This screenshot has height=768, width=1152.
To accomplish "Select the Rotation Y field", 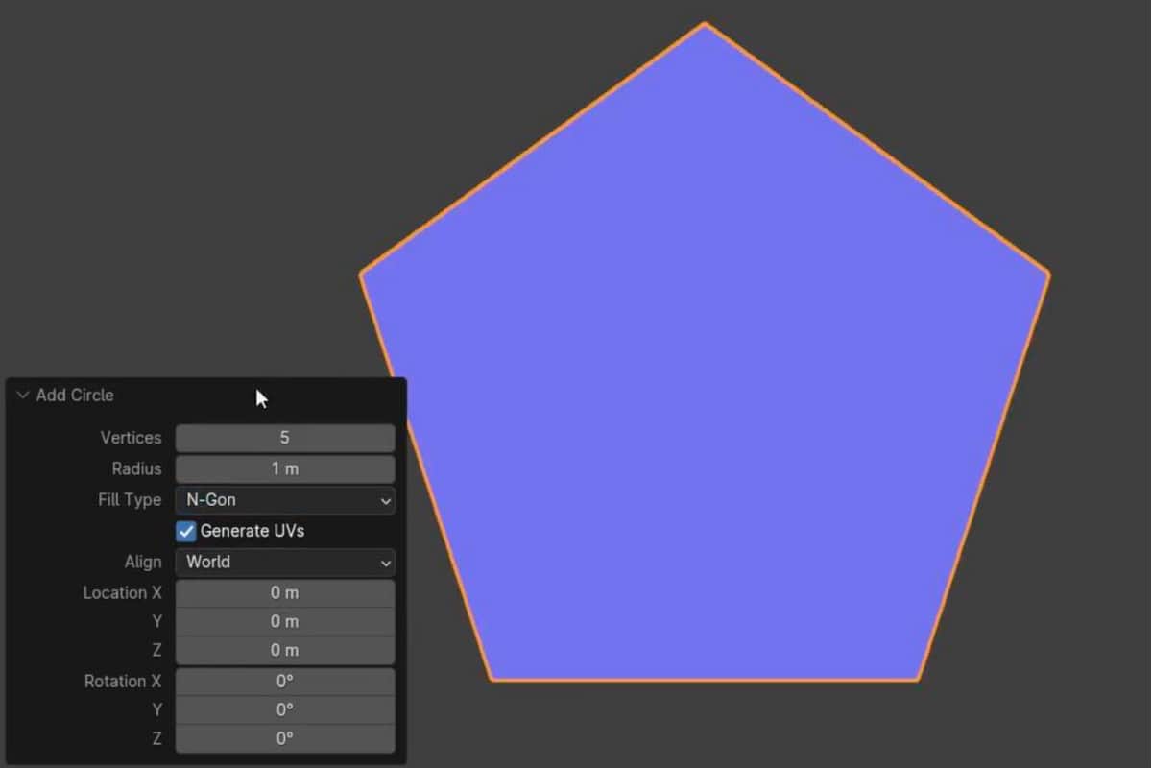I will (x=285, y=709).
